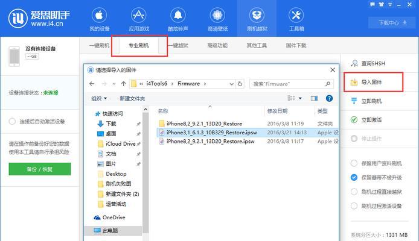Select iCloud Drive in navigation pane
Viewport: 419px width, 241px height.
pyautogui.click(x=117, y=143)
